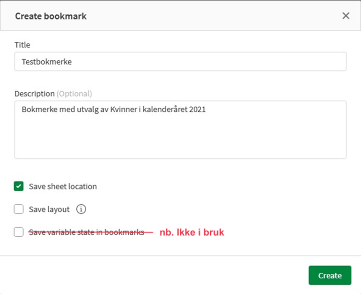Click the 'Description' field label

tap(35, 94)
